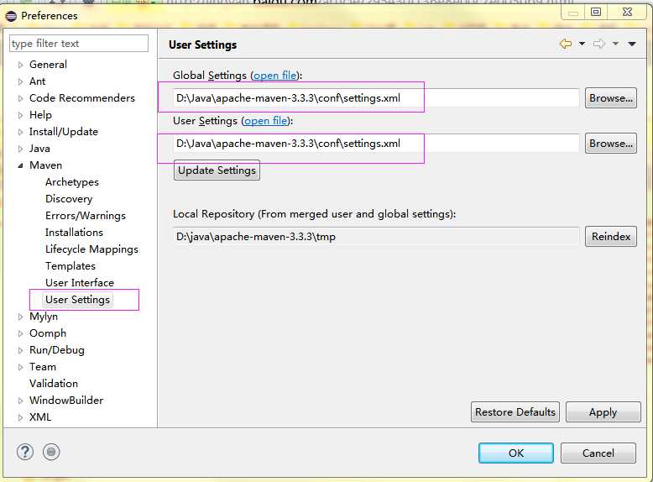Image resolution: width=653 pixels, height=482 pixels.
Task: Select the WindowBuilder preference label
Action: [x=66, y=400]
